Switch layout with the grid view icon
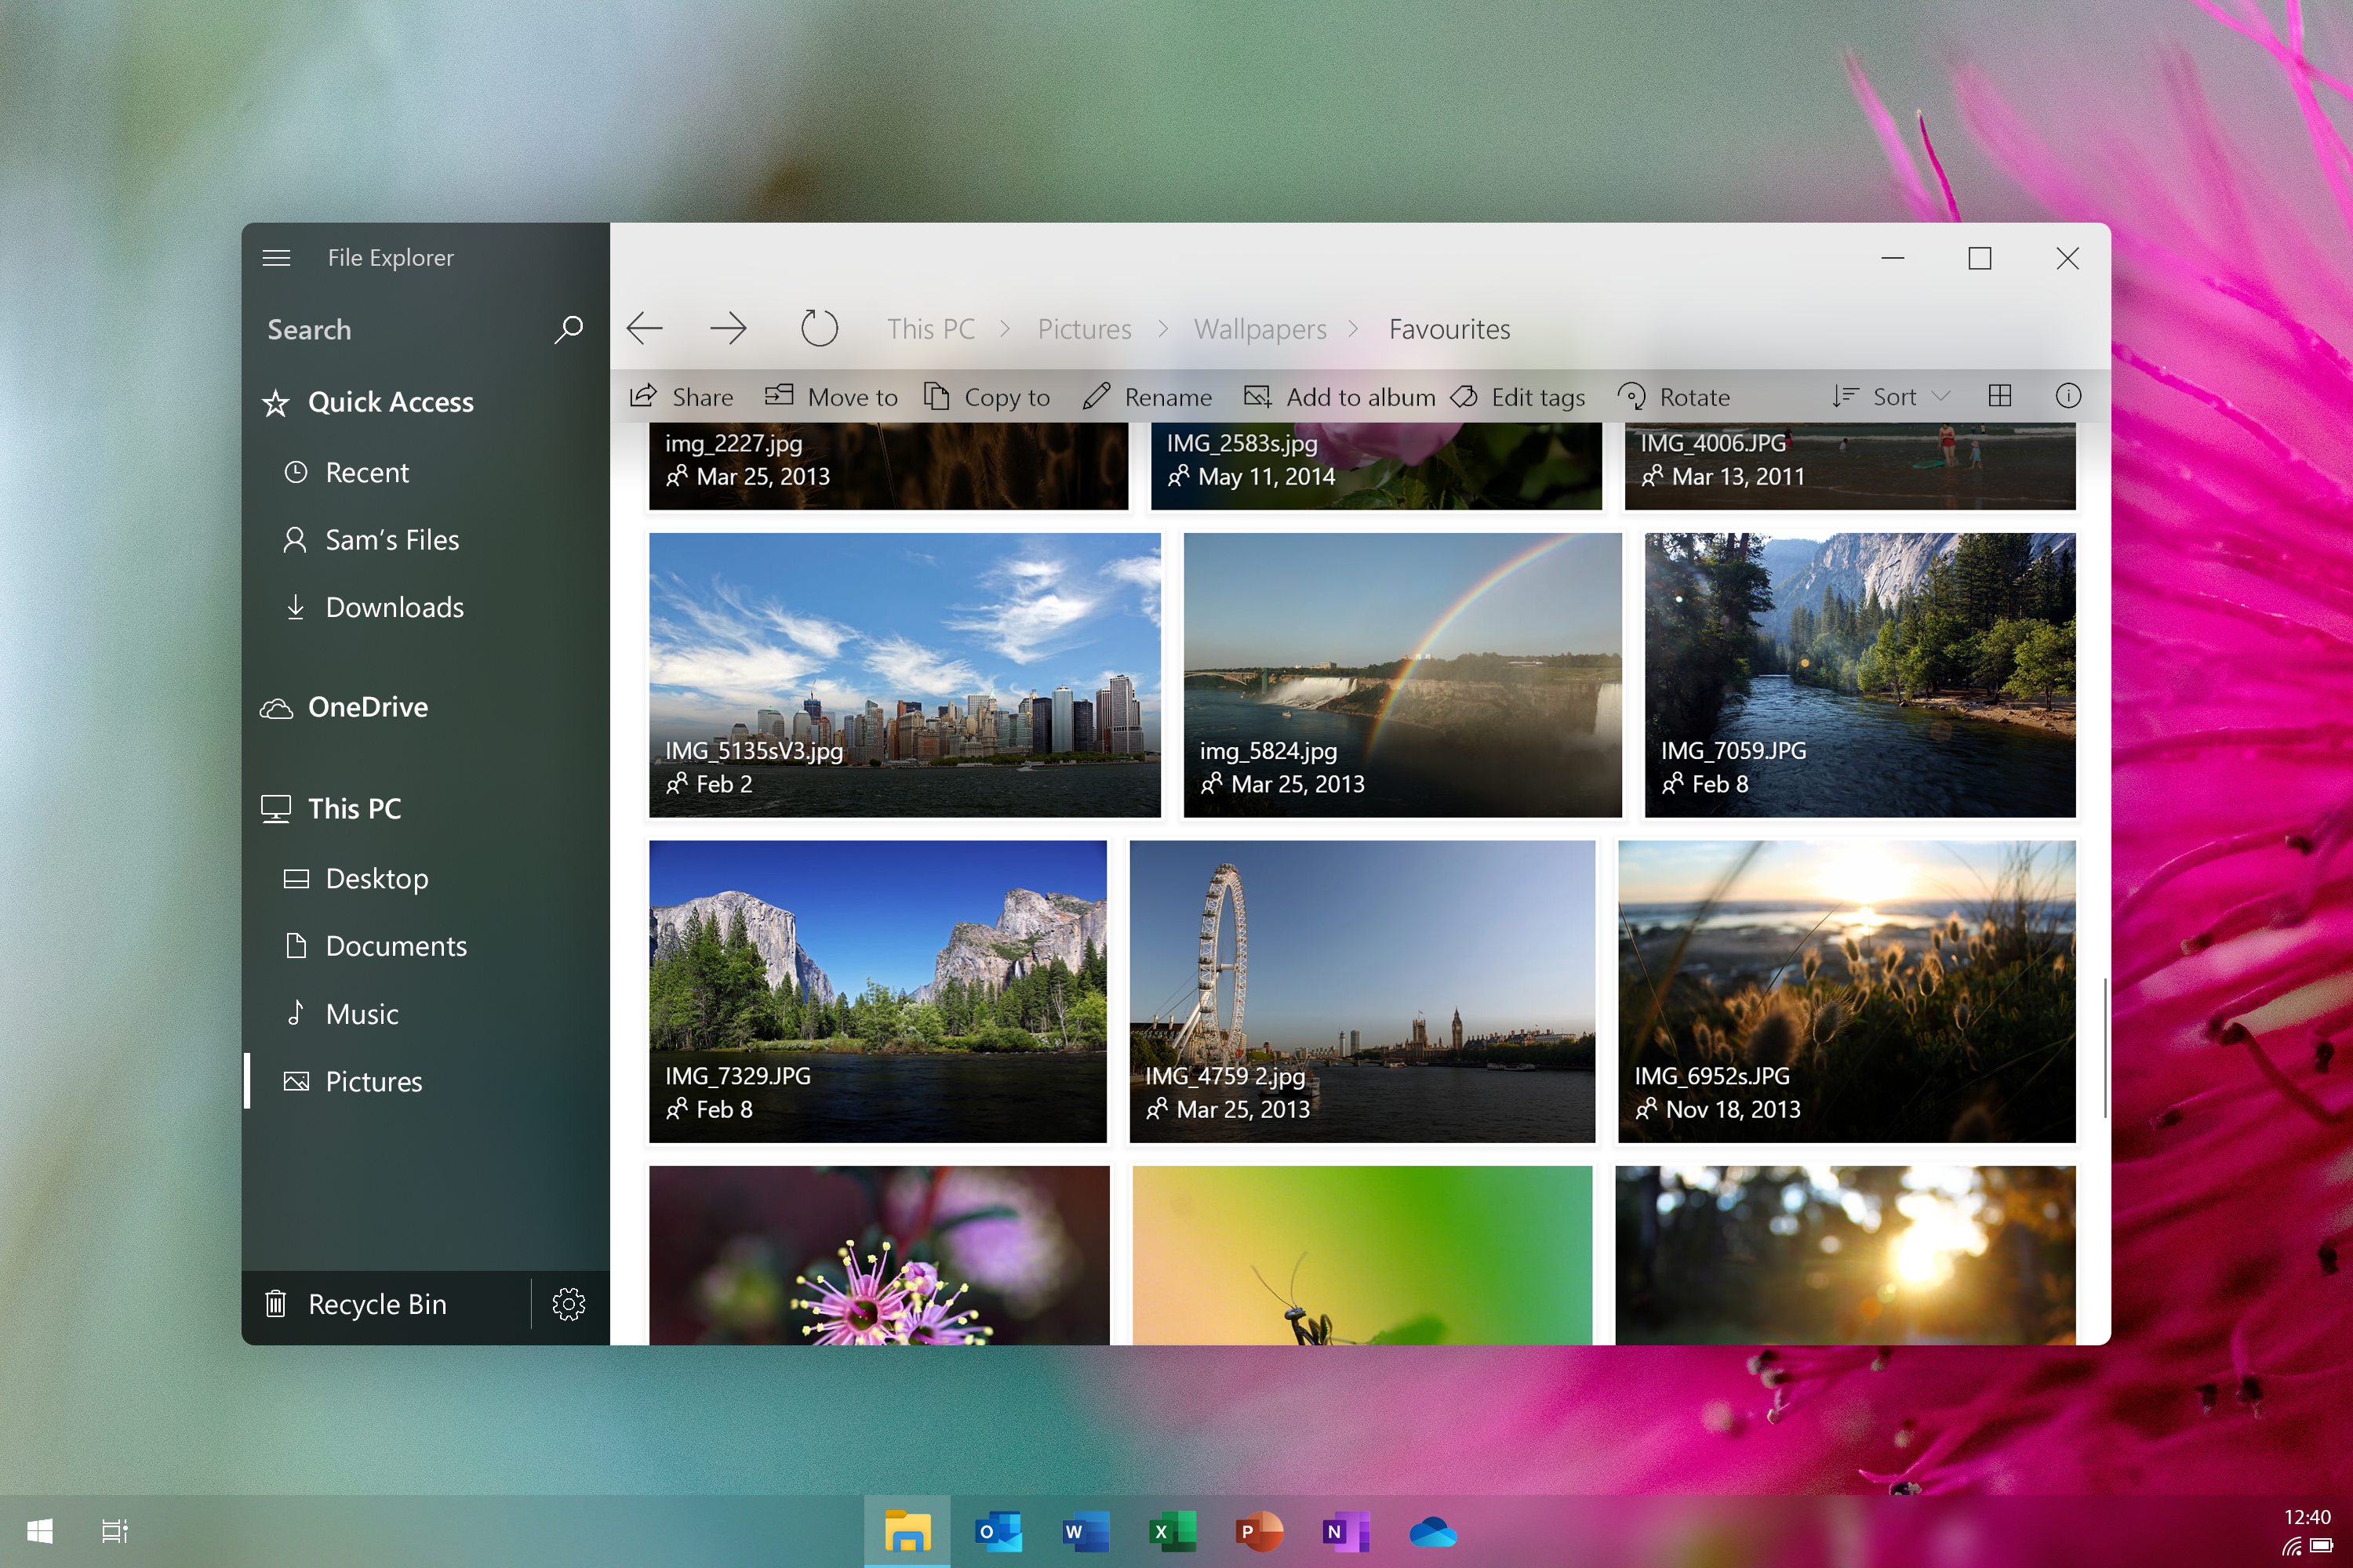Screen dimensions: 2353x1568 tap(1998, 396)
